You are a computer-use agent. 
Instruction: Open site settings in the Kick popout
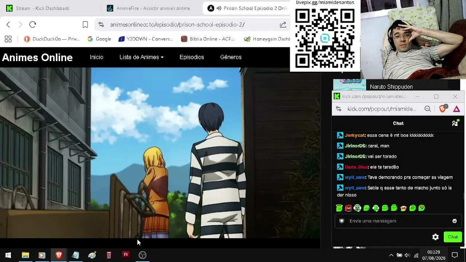tap(339, 109)
